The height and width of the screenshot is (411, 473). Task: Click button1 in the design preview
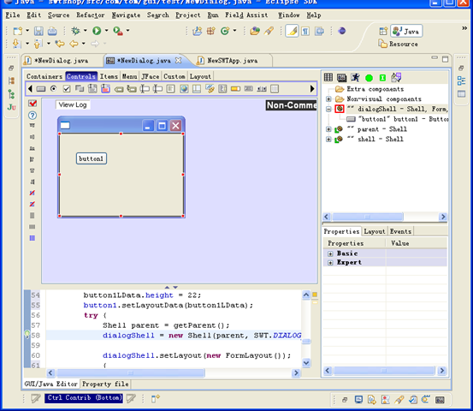[92, 158]
